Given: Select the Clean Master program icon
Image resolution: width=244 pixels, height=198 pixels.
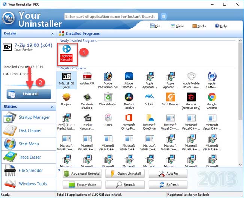Looking at the screenshot, I should click(108, 99).
